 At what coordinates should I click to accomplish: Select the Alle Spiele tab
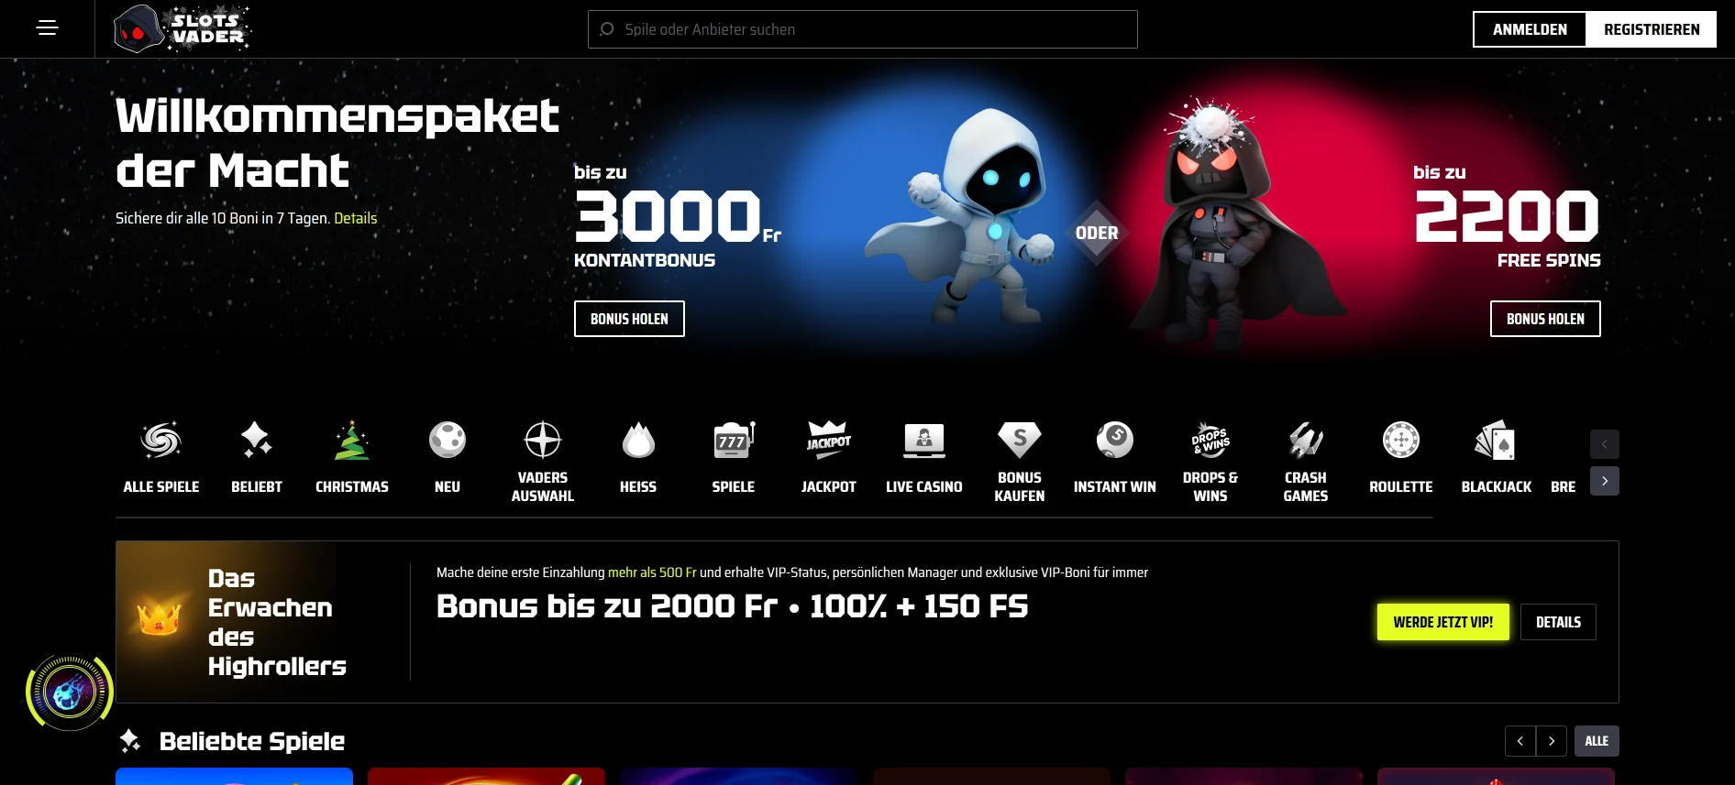[x=161, y=459]
